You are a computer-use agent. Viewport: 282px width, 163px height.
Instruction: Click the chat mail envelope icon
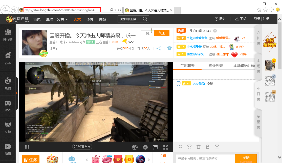click(x=217, y=147)
